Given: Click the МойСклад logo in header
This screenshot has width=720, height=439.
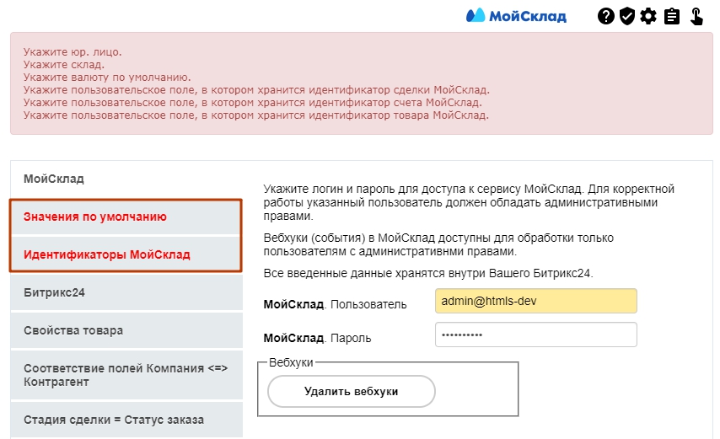Looking at the screenshot, I should (517, 15).
